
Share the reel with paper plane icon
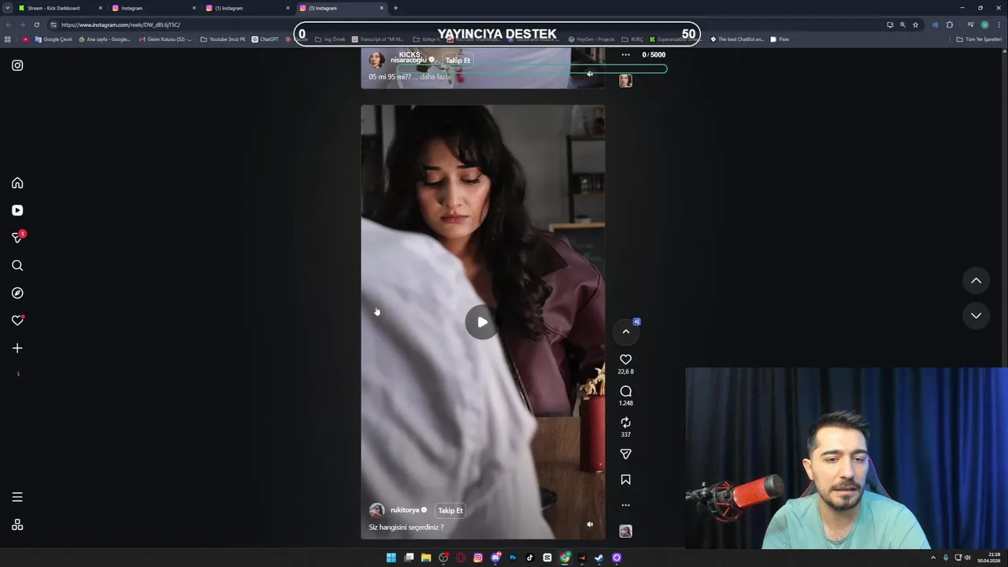pos(625,454)
